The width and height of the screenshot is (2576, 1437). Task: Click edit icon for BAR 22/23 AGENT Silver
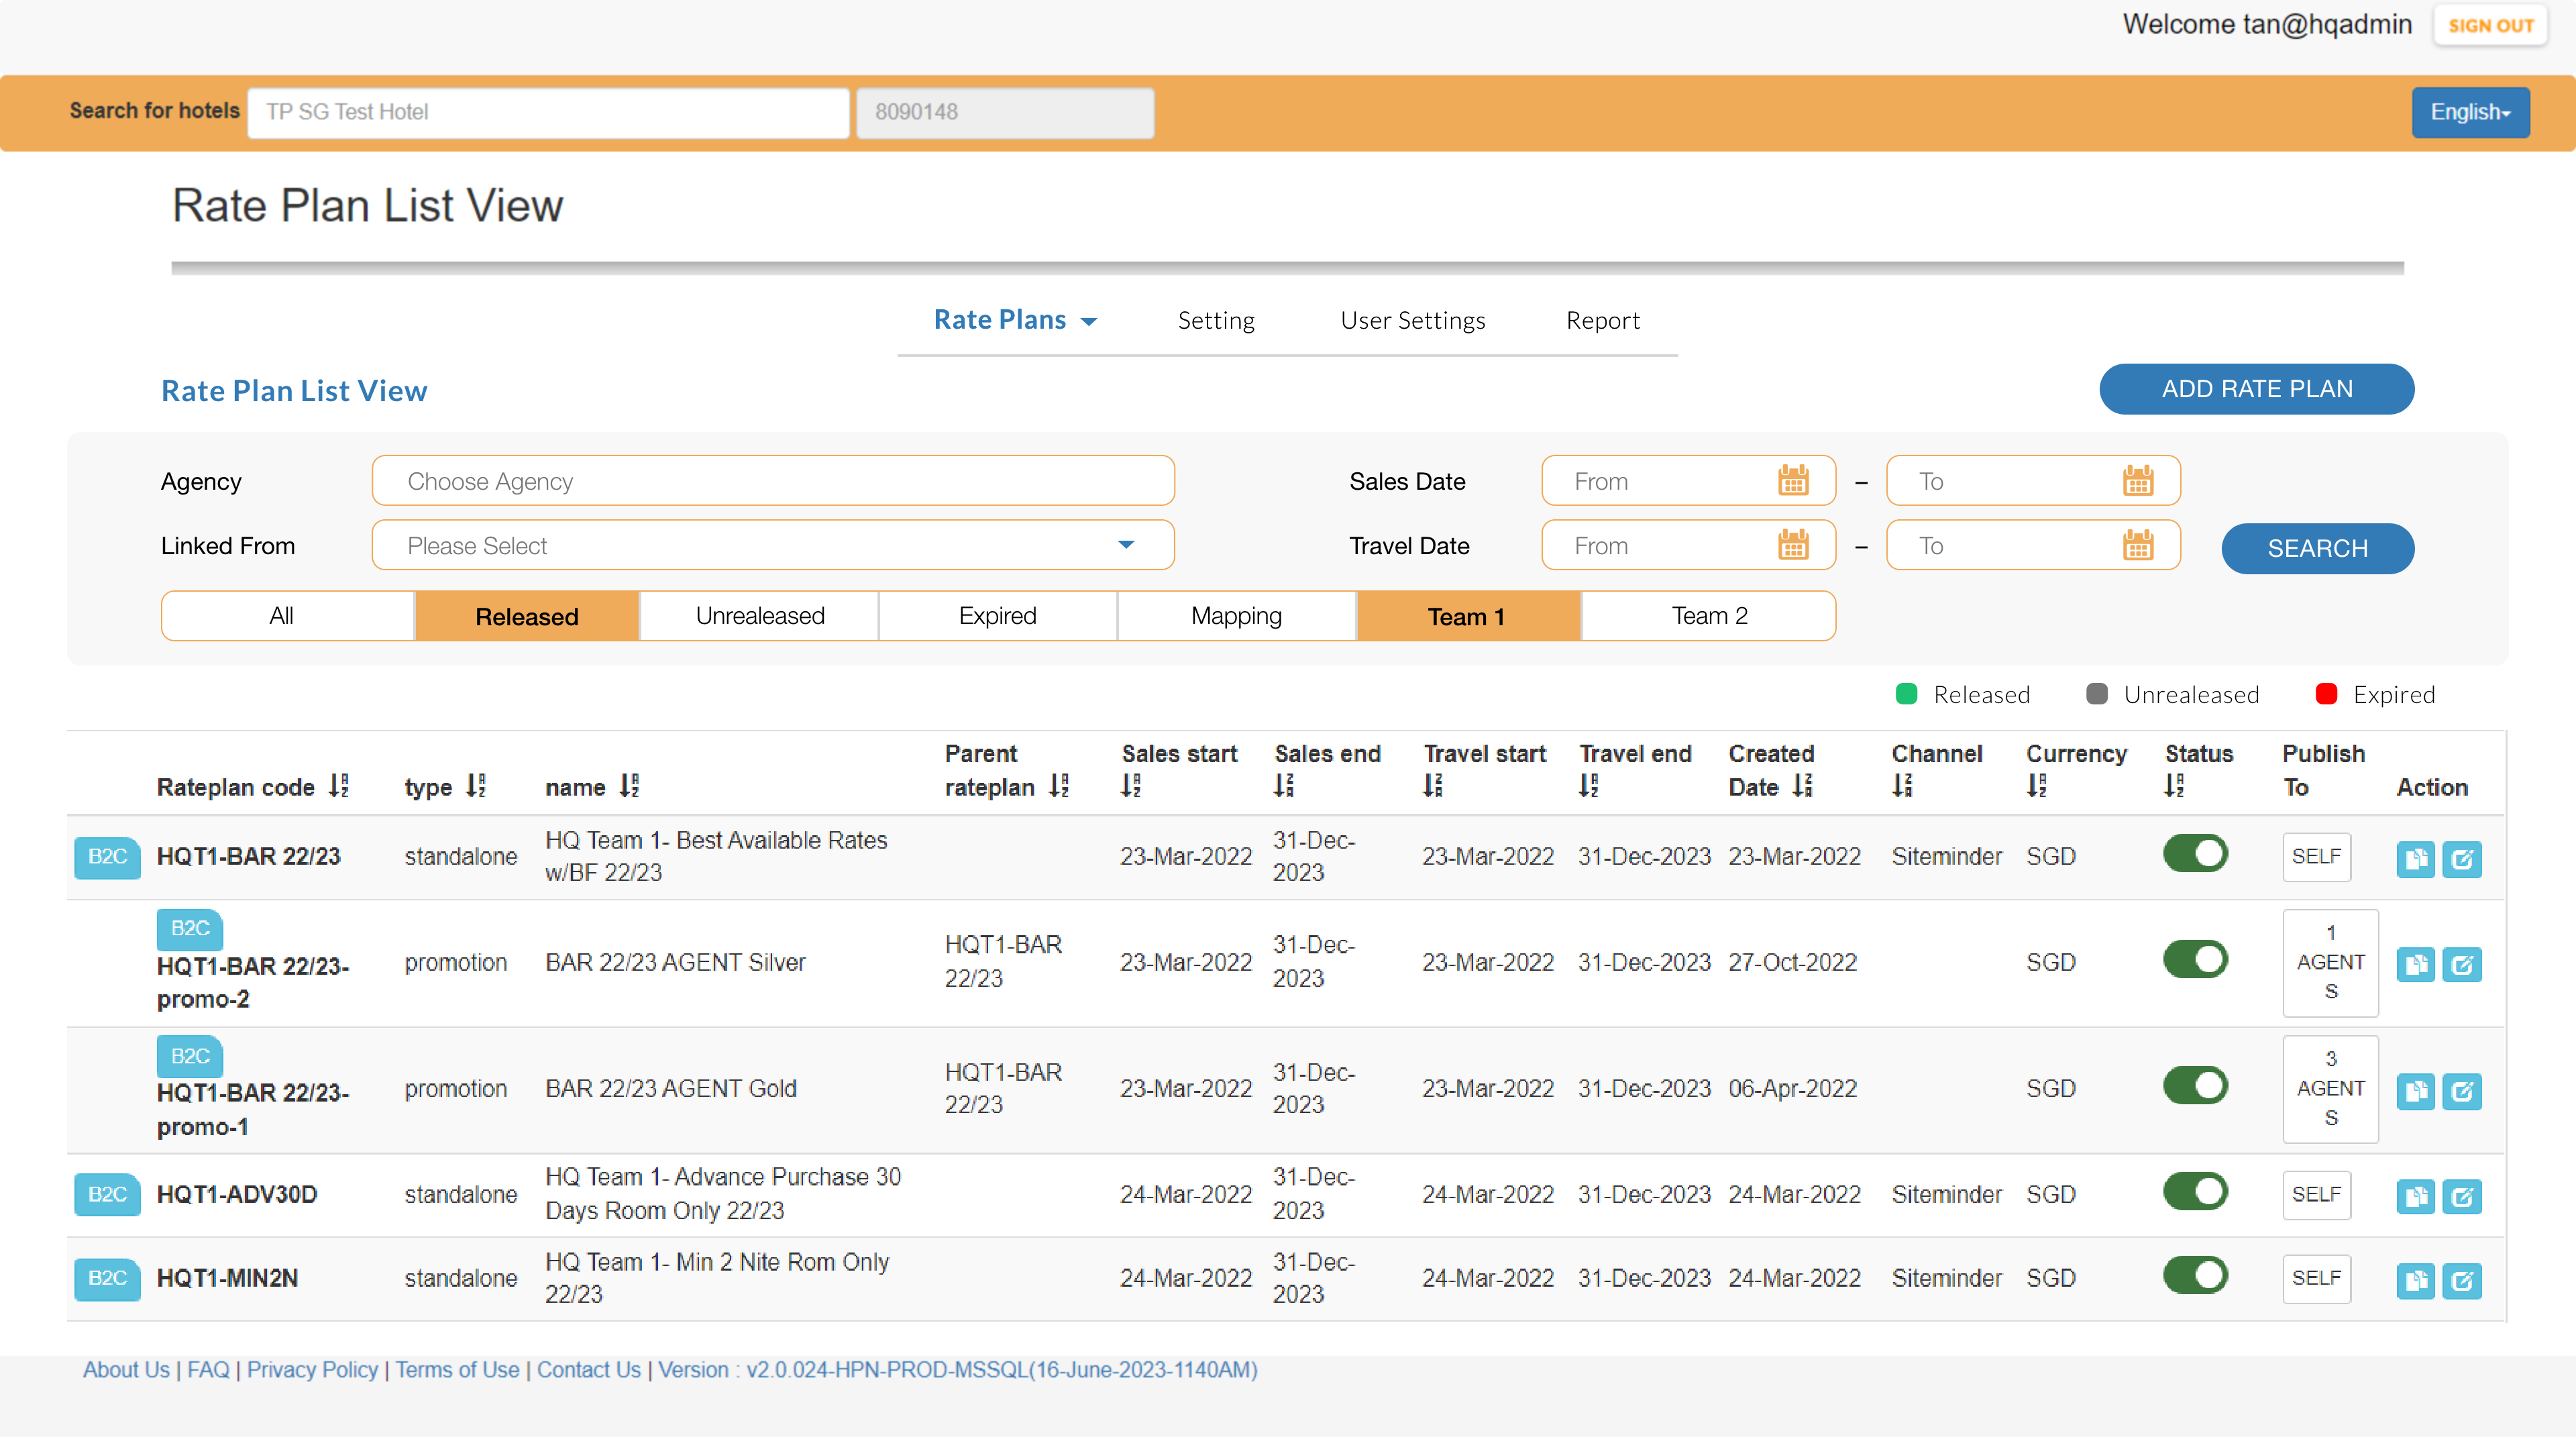pos(2461,964)
